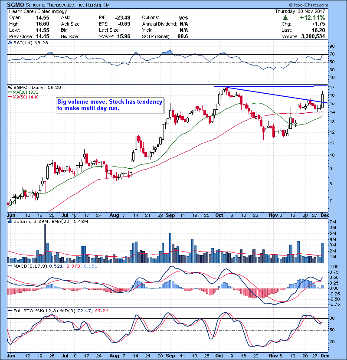
Task: Select the Prev Close value 14.45
Action: [43, 36]
